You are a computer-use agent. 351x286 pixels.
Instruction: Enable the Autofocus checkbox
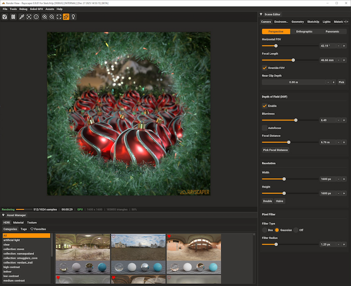[265, 128]
